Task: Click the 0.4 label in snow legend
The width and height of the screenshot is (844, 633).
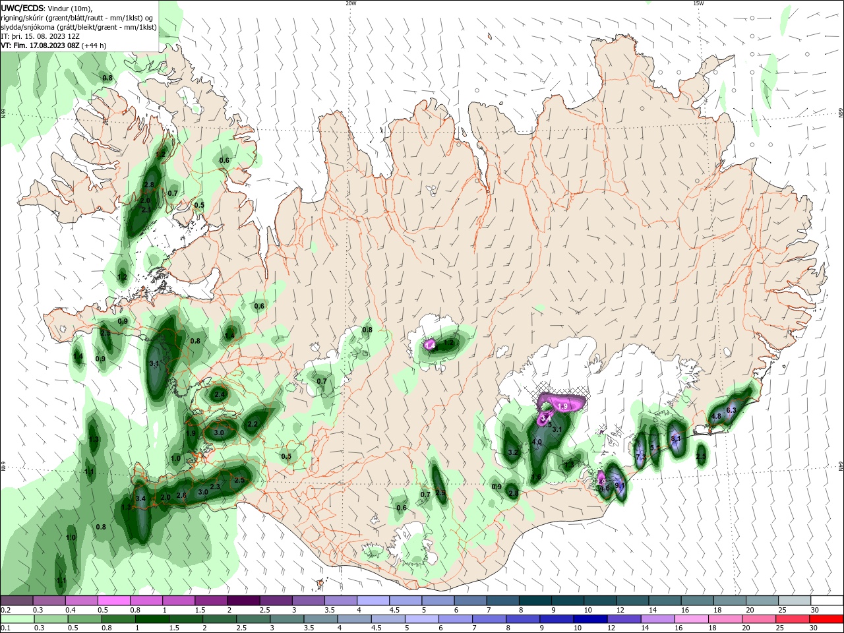Action: coord(71,610)
